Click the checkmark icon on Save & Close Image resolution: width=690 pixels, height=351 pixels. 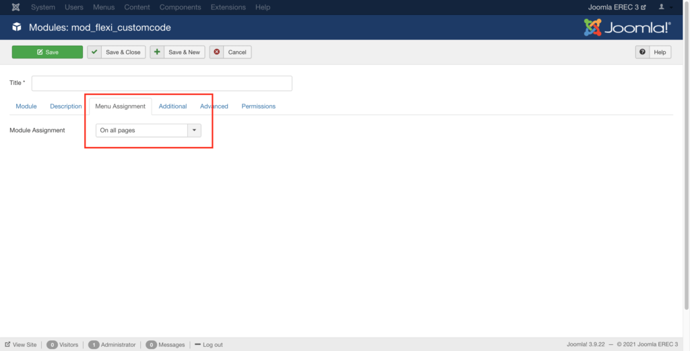(x=94, y=52)
